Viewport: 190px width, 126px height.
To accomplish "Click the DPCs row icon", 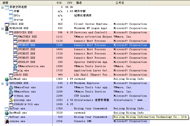I will coord(11,16).
